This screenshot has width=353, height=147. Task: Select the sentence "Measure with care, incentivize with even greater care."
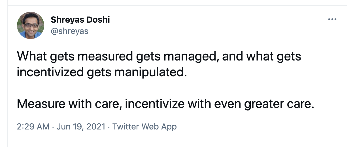pos(166,104)
